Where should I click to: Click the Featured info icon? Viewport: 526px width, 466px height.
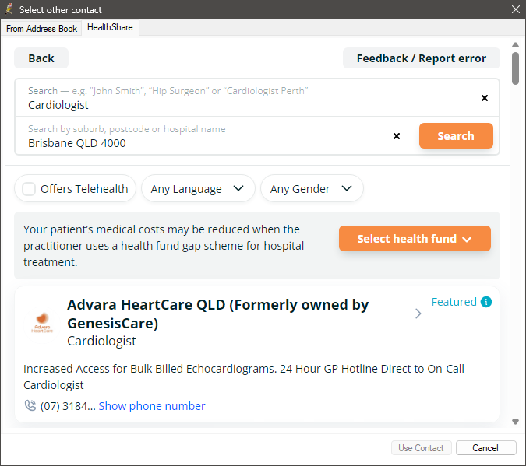(486, 302)
